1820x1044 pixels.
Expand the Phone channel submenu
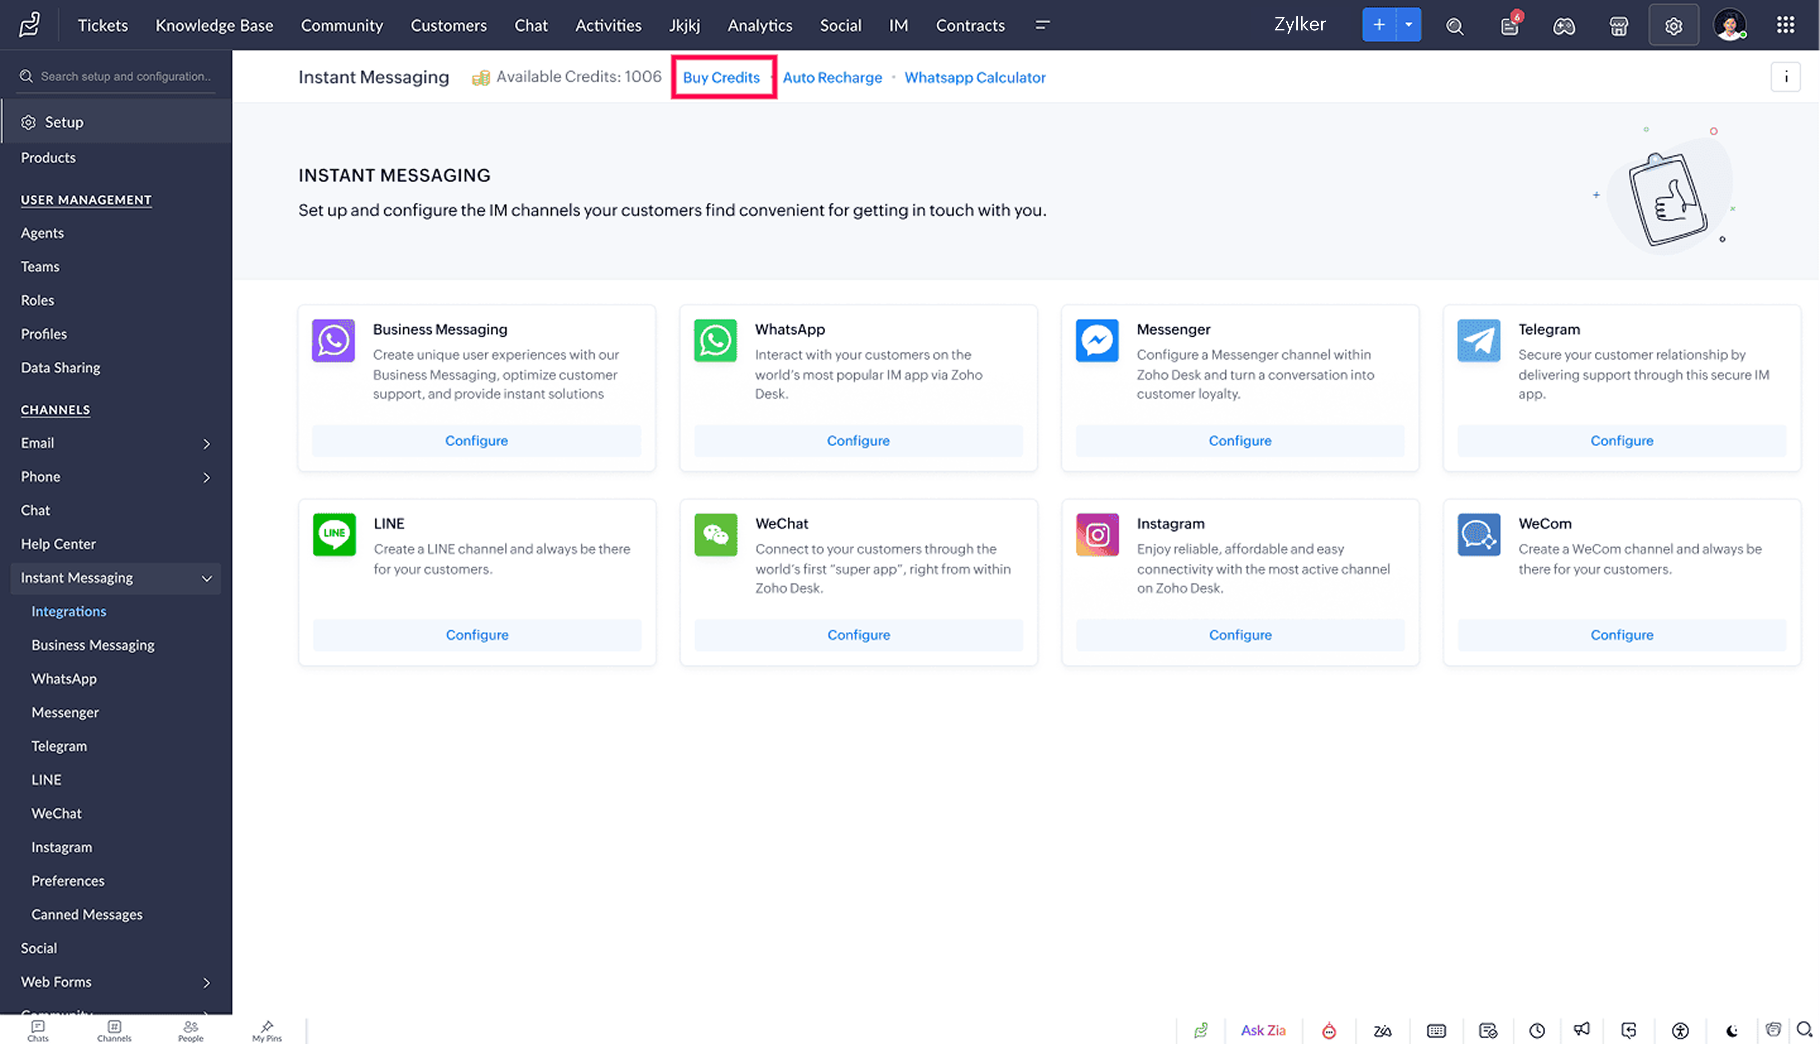(207, 478)
